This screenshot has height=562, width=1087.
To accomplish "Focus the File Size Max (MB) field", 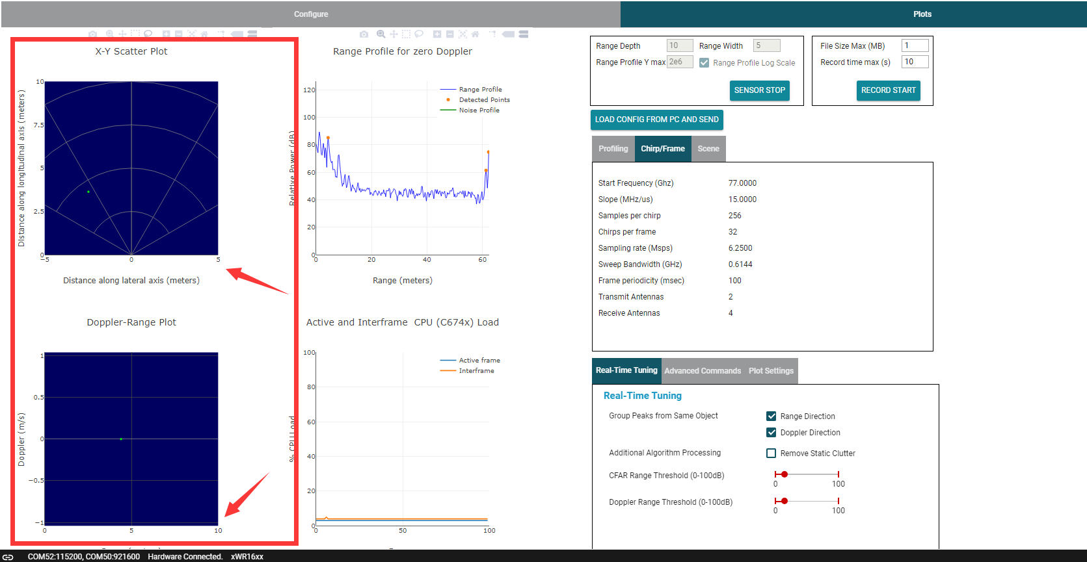I will 915,45.
